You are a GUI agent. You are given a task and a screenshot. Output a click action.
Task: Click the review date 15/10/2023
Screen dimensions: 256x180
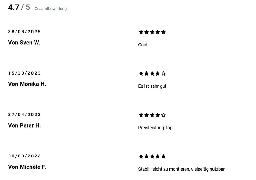25,73
